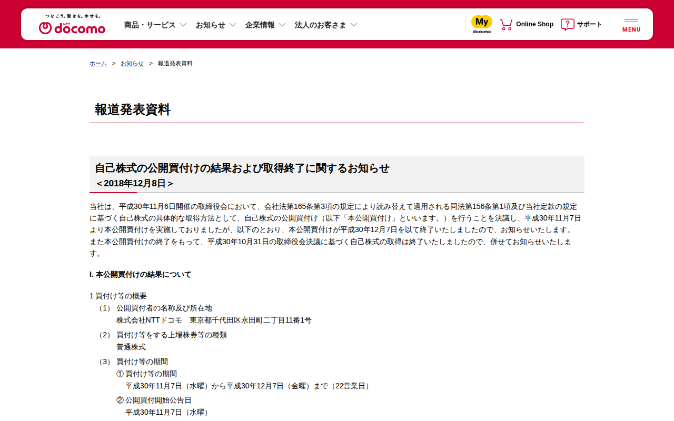
Task: Click the NTT docomo logo
Action: tap(72, 28)
